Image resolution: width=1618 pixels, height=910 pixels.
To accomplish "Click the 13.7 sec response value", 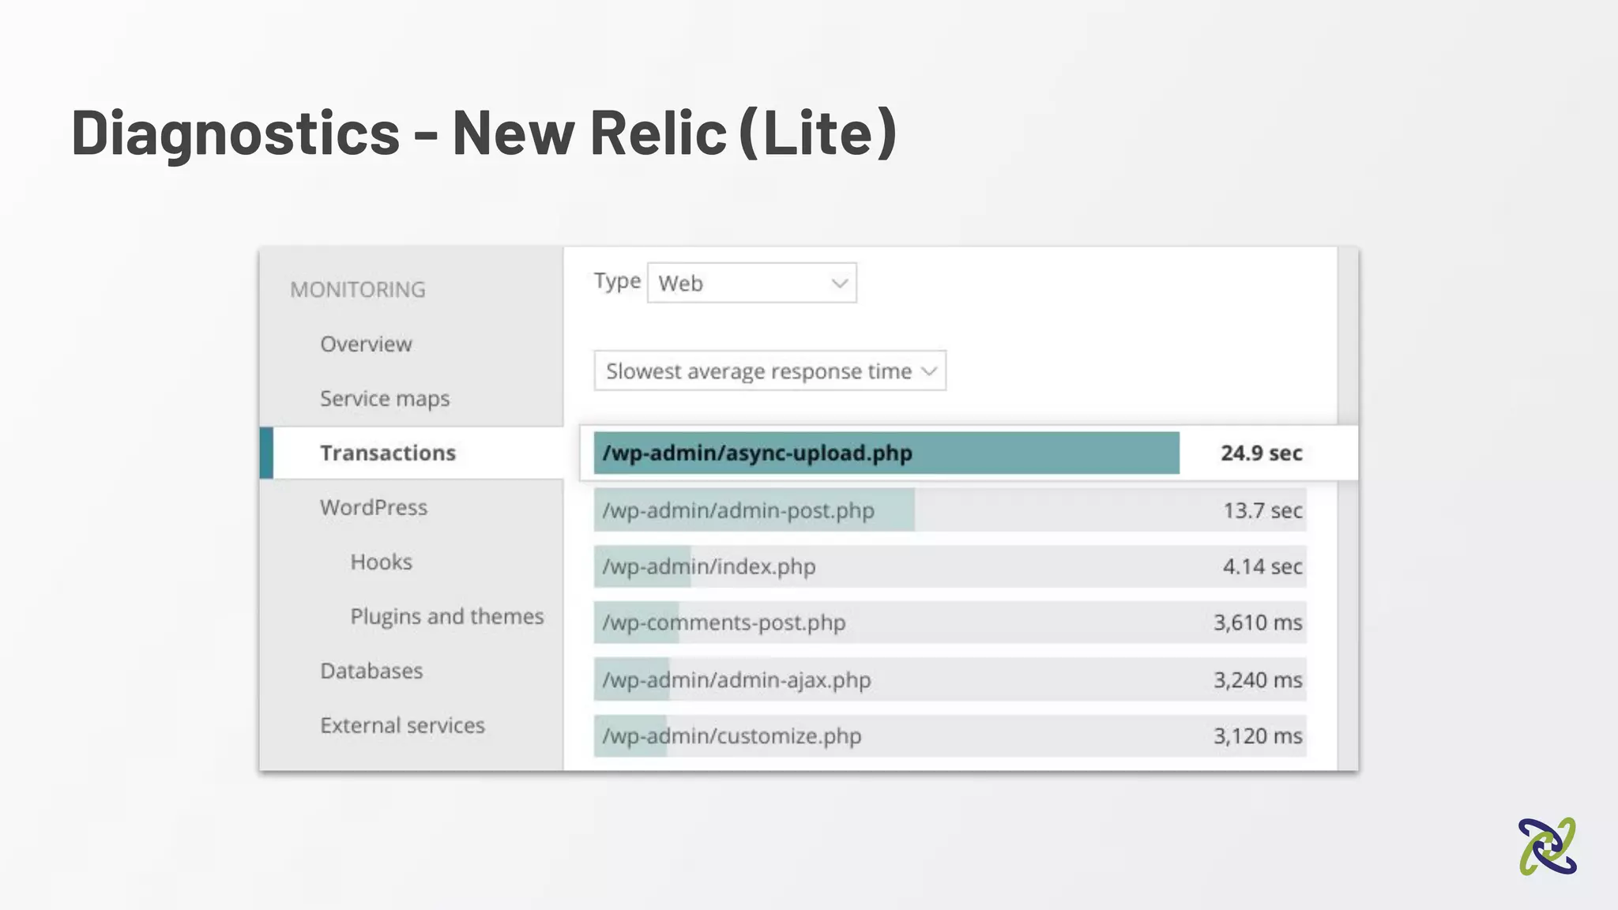I will [1262, 510].
